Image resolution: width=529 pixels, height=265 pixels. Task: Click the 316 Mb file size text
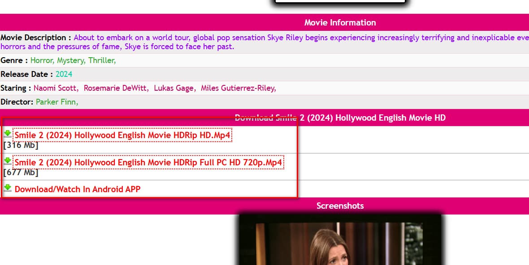point(21,145)
